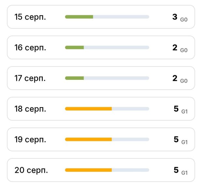
Task: Click the G1 label on 20 серп. row
Action: coord(184,173)
